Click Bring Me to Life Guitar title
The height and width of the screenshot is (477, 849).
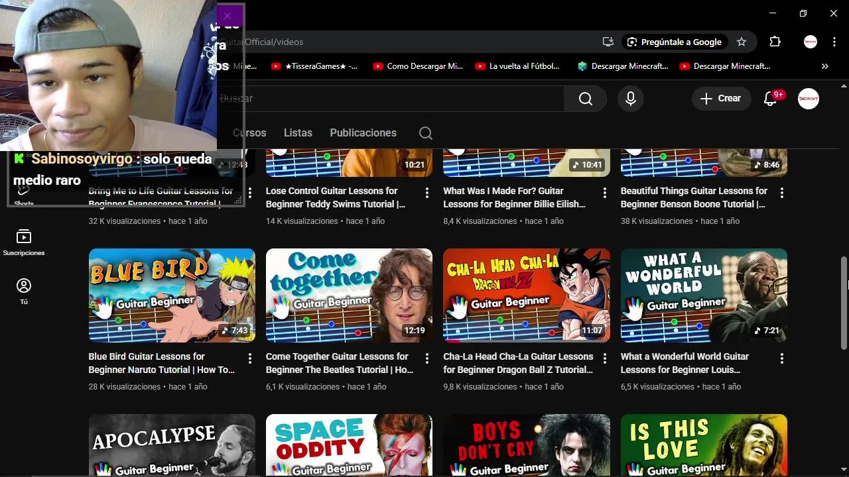point(161,197)
